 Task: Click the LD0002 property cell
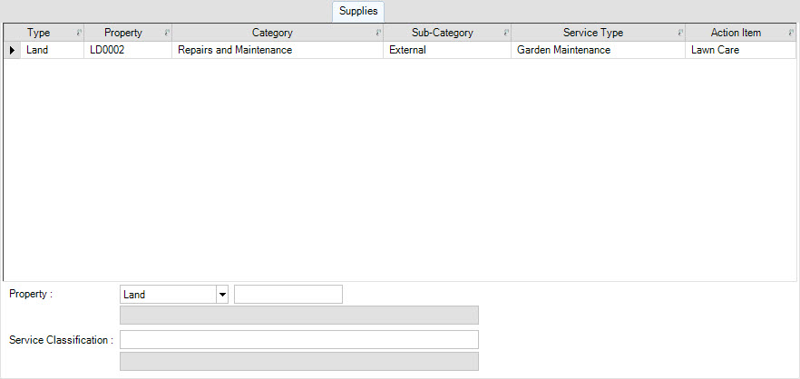(128, 51)
